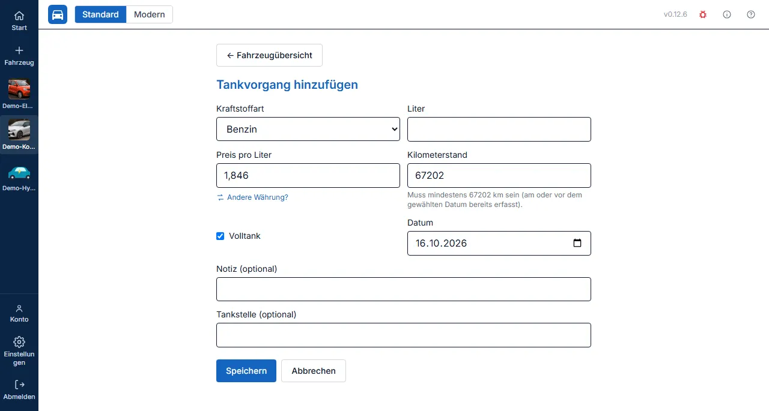
Task: Focus the Liter input field
Action: pos(499,129)
